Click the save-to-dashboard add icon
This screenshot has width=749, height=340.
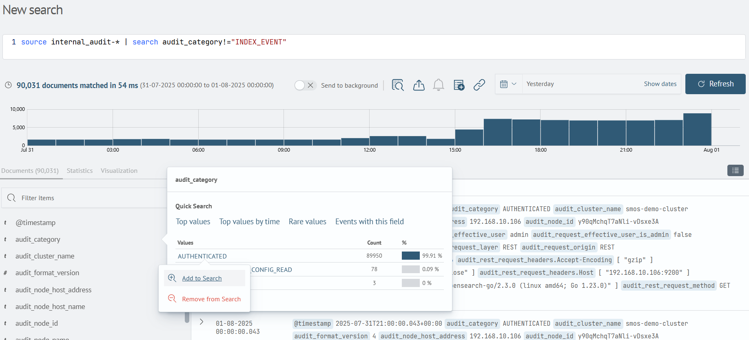tap(459, 85)
